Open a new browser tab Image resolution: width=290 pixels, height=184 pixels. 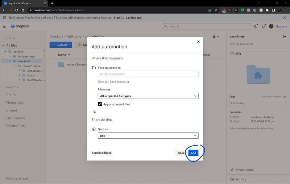pyautogui.click(x=52, y=3)
